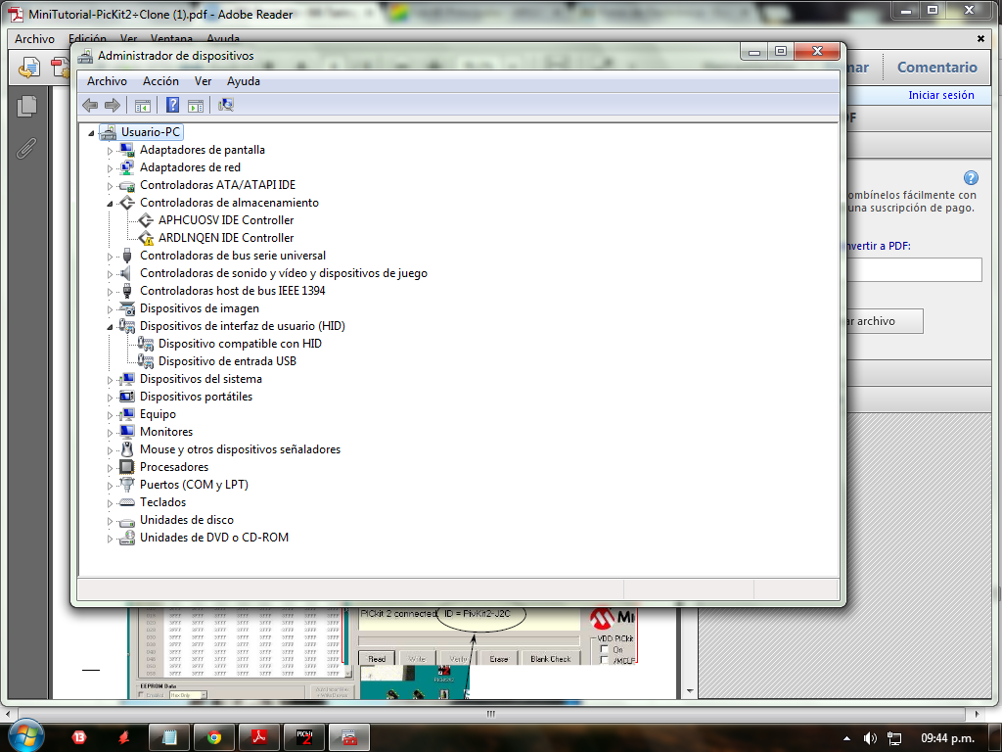This screenshot has width=1002, height=752.
Task: Select the Equipo tree entry
Action: coord(158,414)
